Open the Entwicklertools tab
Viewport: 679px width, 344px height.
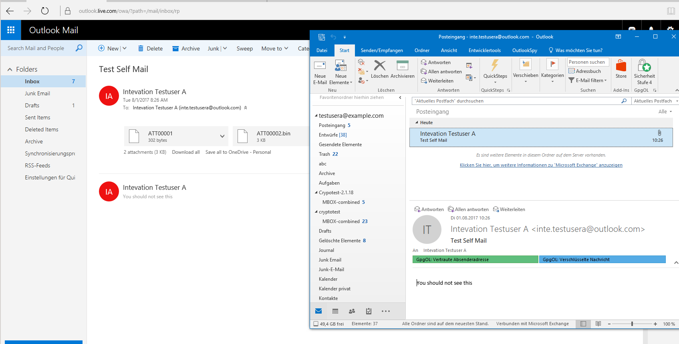click(x=485, y=50)
